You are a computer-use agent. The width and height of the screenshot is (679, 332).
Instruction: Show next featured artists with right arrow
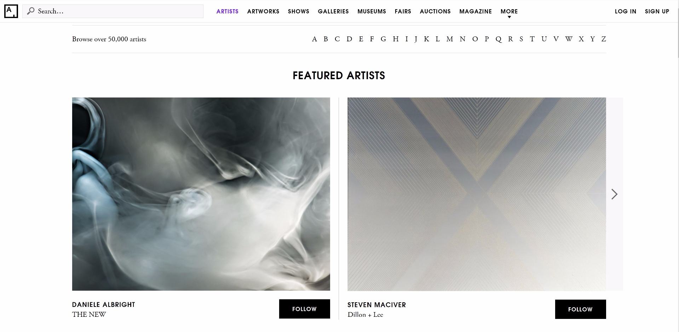[614, 194]
